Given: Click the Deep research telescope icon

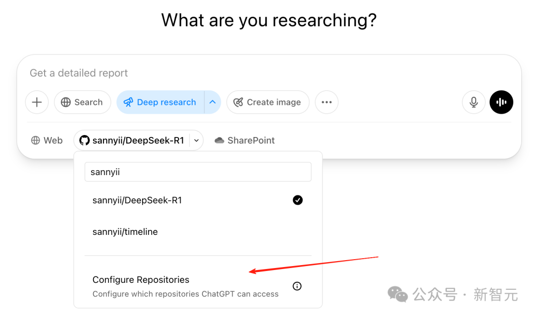Looking at the screenshot, I should 128,102.
